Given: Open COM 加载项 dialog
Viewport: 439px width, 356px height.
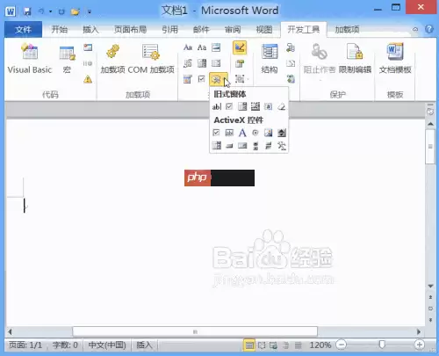Looking at the screenshot, I should (151, 59).
